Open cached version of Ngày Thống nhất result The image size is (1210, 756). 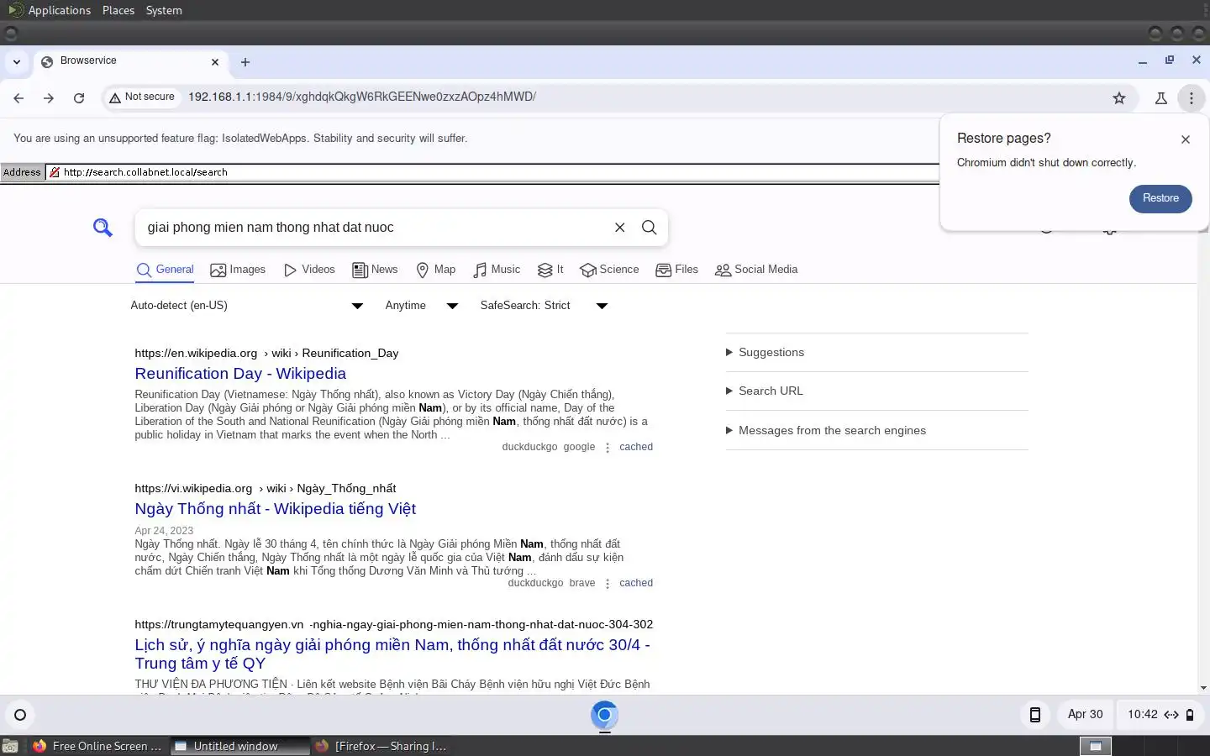(x=636, y=583)
